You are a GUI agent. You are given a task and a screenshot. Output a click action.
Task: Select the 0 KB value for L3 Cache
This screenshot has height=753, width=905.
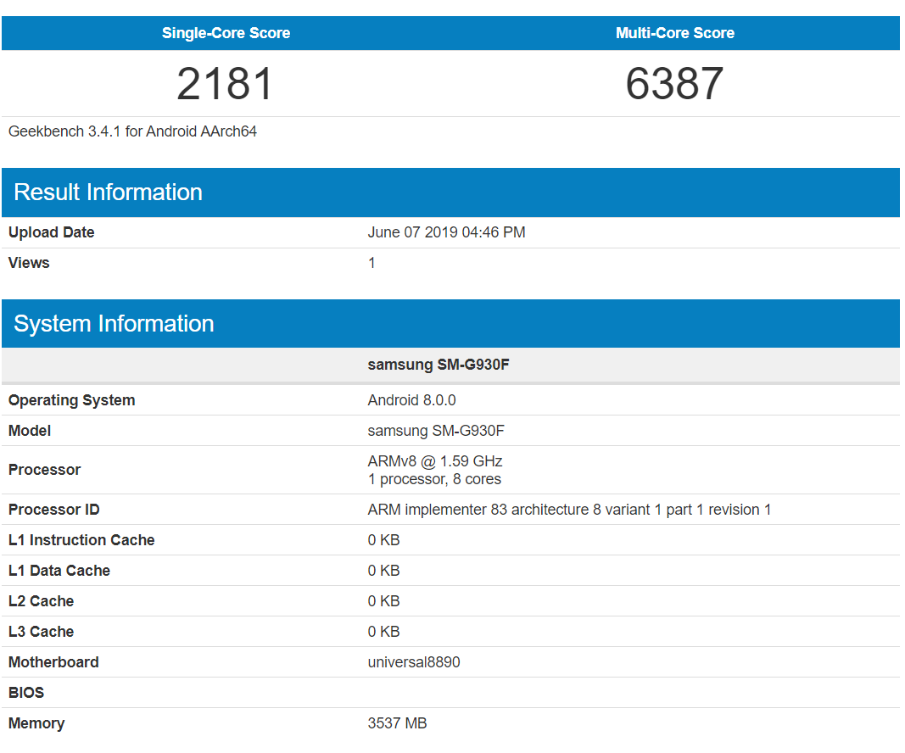point(383,632)
